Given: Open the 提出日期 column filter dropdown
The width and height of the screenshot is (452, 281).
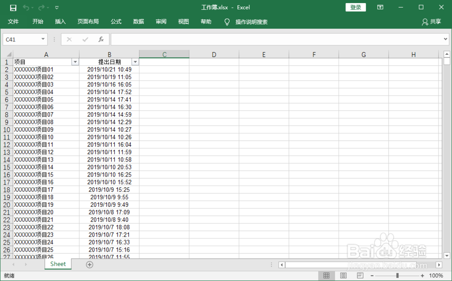Looking at the screenshot, I should 135,62.
